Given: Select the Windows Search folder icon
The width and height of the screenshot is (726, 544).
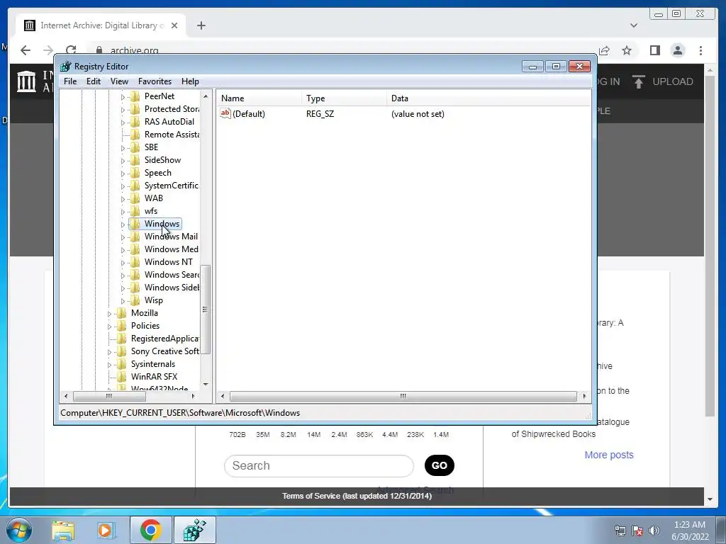Looking at the screenshot, I should (135, 275).
